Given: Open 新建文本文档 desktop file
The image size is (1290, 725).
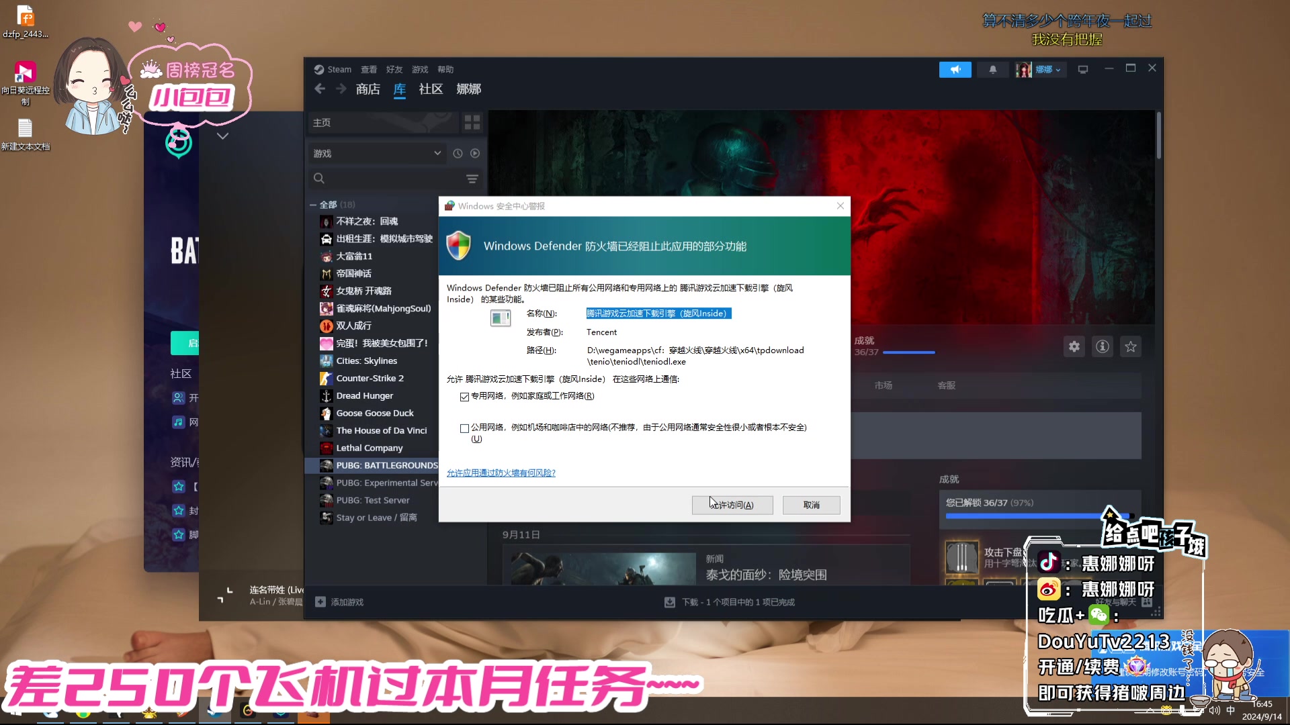Looking at the screenshot, I should (26, 134).
